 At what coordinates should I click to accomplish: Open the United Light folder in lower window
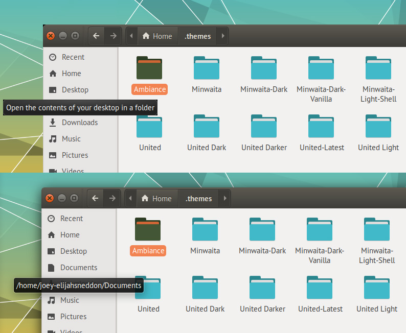[x=377, y=288]
